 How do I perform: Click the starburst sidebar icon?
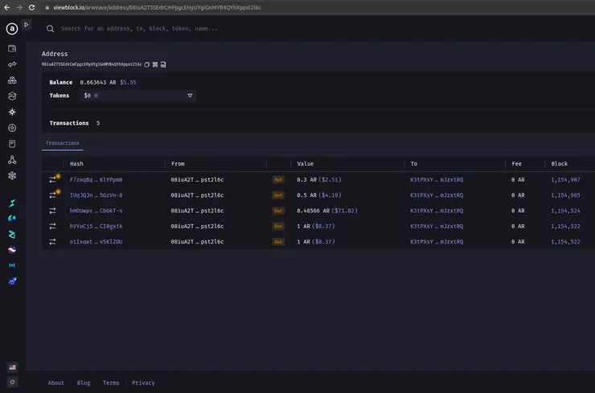point(12,112)
